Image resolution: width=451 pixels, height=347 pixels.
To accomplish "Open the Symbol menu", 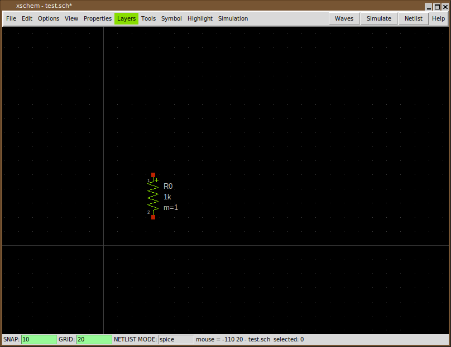I will [171, 18].
